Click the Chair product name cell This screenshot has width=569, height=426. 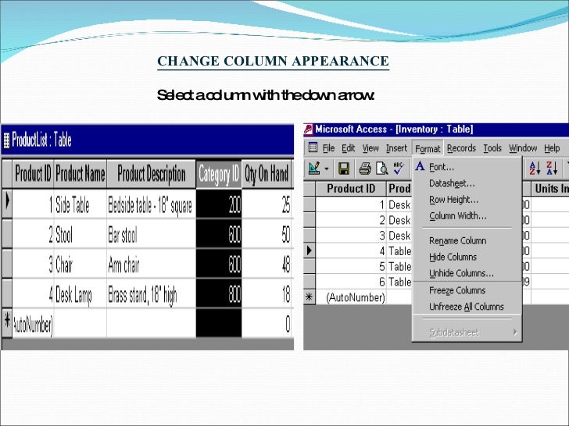pos(81,264)
